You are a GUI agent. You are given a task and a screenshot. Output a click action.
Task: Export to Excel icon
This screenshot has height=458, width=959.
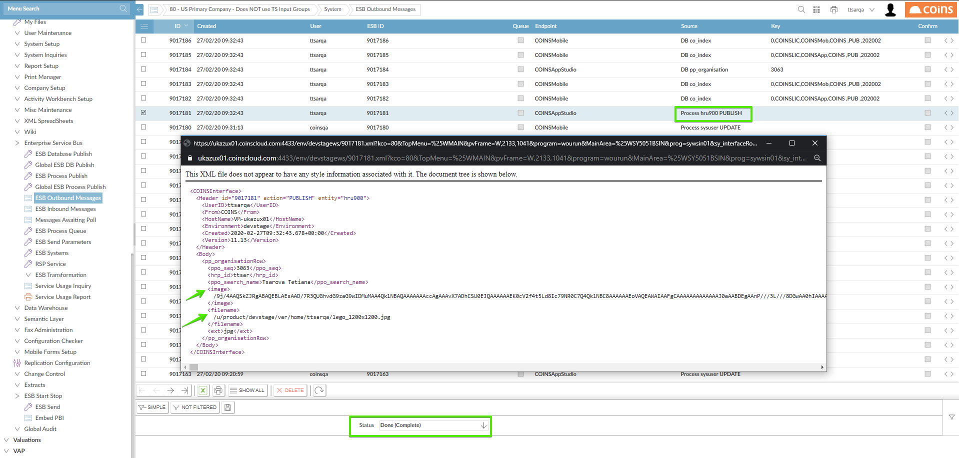pos(203,390)
